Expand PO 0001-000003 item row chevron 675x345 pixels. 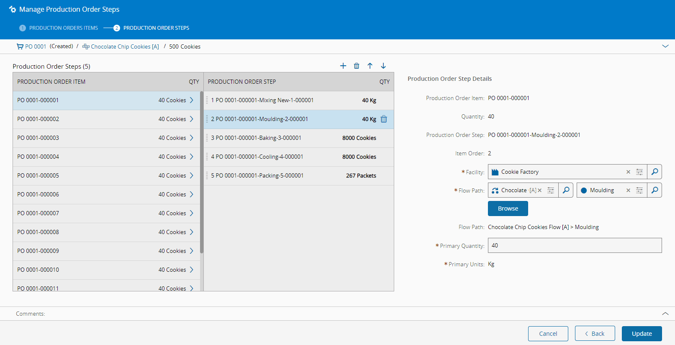192,138
